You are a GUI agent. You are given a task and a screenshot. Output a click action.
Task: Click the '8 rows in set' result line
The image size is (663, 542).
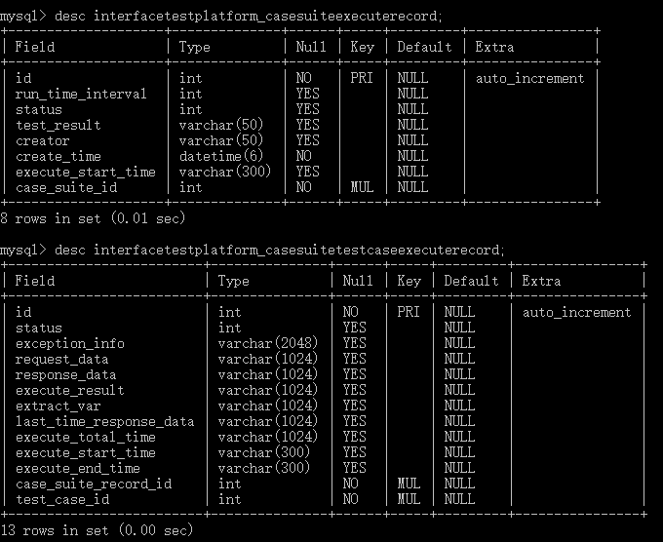coord(93,218)
